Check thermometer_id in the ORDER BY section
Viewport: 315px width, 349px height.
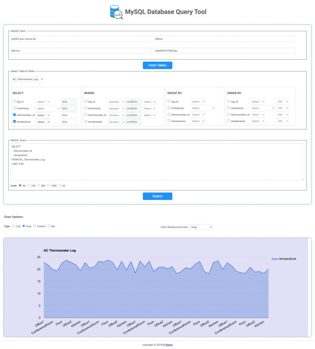point(229,114)
